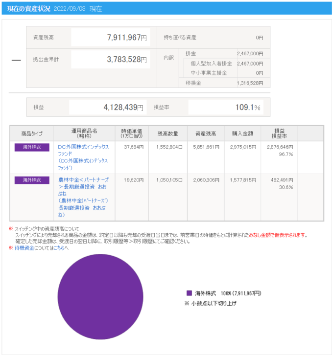Select the 30.6% profit rate cell
The height and width of the screenshot is (356, 333).
(286, 187)
